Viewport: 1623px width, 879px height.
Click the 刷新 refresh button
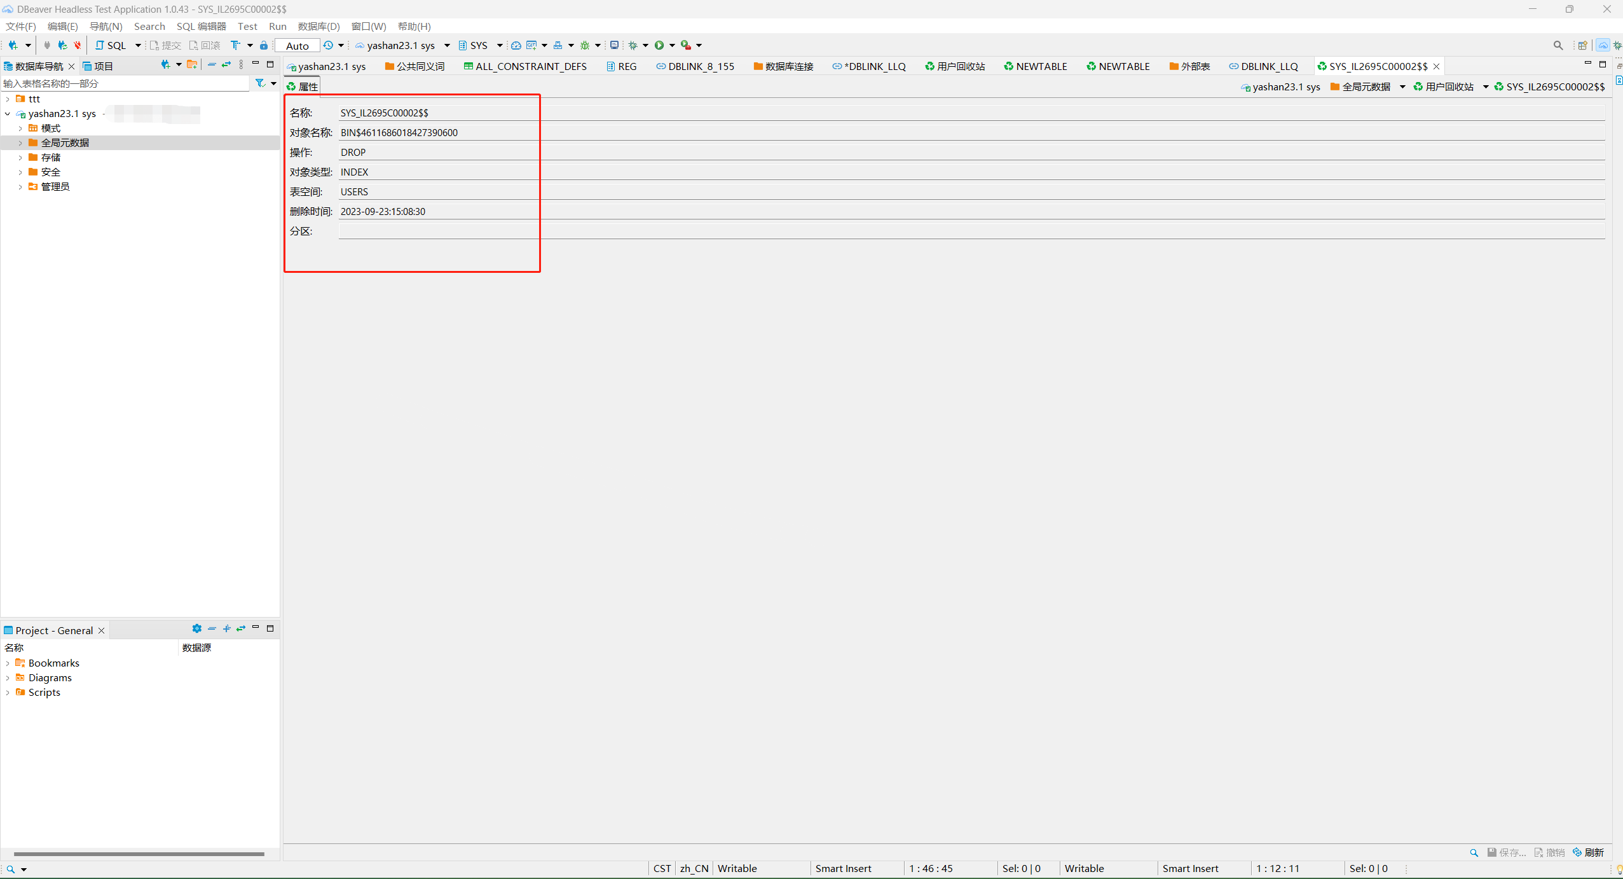pos(1588,852)
